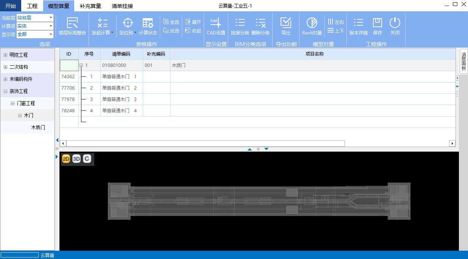Click the 计算状态 toolbar icon
Viewport: 468px width, 259px height.
(148, 23)
